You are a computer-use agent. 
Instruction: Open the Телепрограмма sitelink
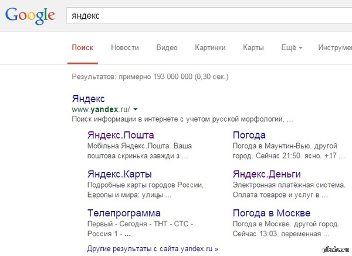click(124, 213)
